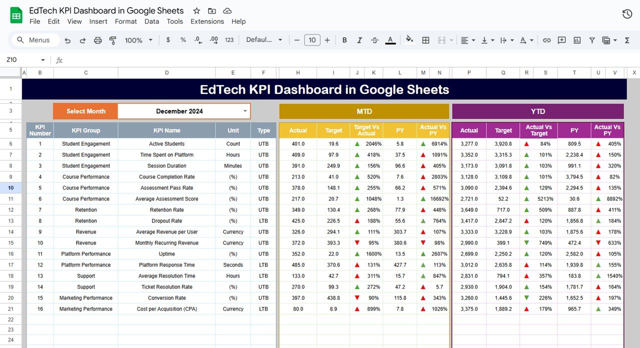Open the Functions sigma menu
The height and width of the screenshot is (348, 640).
coord(628,40)
